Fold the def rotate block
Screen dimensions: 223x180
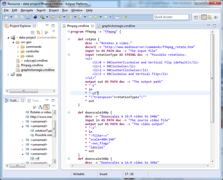(69, 39)
